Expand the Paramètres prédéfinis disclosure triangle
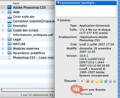The height and width of the screenshot is (98, 120). click(3, 53)
